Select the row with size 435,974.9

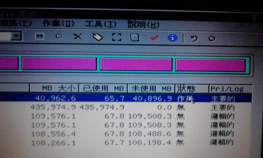pyautogui.click(x=125, y=107)
